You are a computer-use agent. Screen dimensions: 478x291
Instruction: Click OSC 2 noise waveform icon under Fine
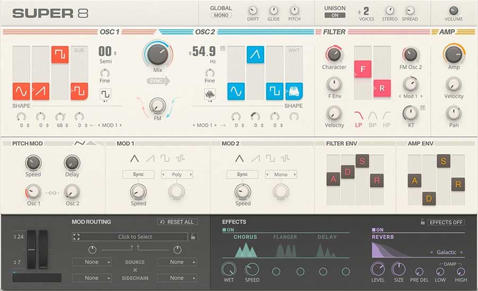[x=210, y=94]
